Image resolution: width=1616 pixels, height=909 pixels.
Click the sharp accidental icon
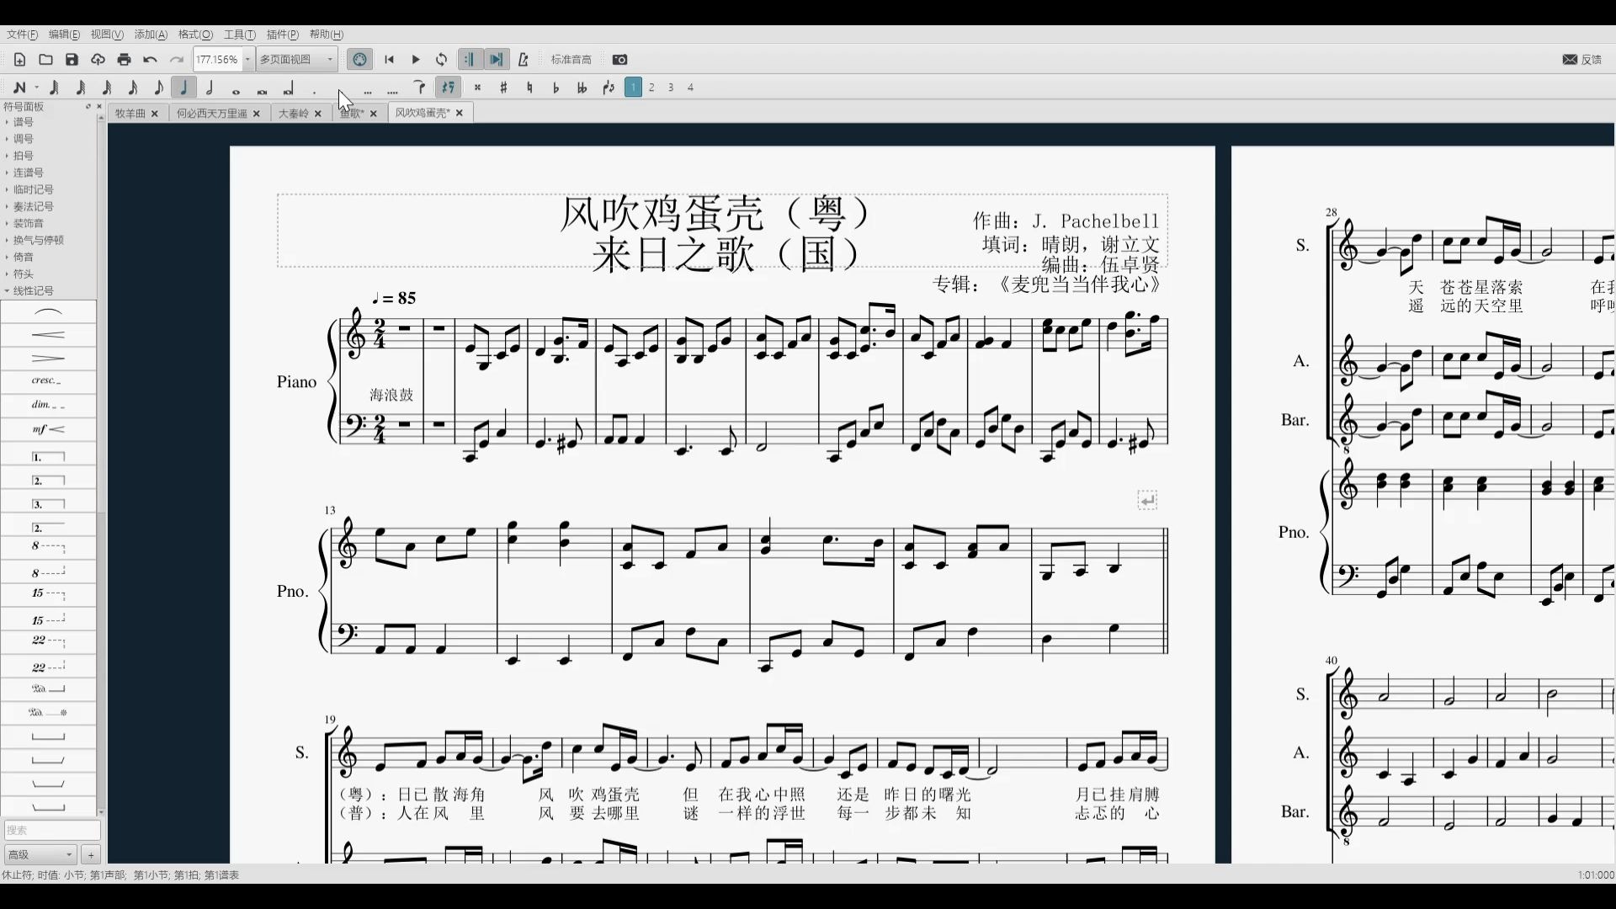(502, 88)
